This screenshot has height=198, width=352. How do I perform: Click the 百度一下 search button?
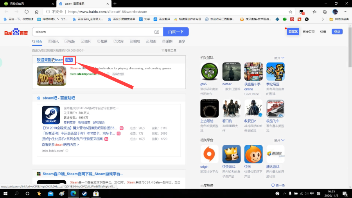pyautogui.click(x=176, y=32)
